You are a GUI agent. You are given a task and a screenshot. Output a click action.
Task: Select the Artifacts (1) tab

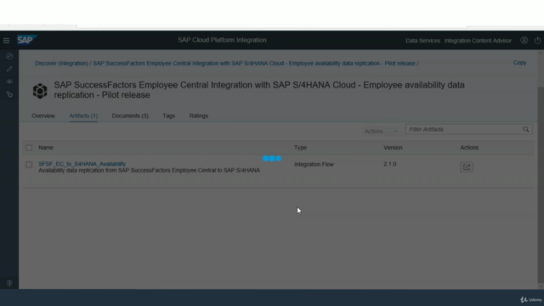point(83,116)
